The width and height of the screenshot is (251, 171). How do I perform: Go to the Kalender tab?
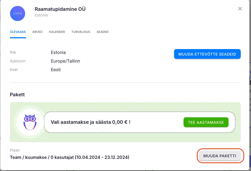point(57,32)
